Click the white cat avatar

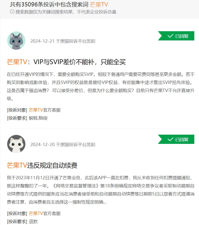coord(16,144)
